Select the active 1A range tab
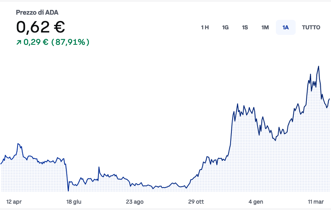Image resolution: width=331 pixels, height=210 pixels. [x=286, y=27]
